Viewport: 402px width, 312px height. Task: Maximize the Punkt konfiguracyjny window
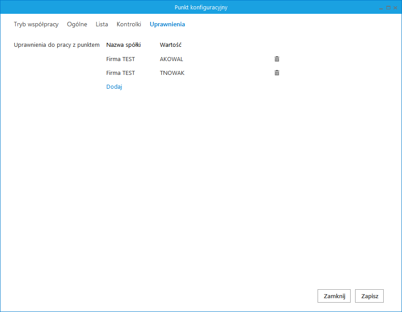tap(389, 8)
